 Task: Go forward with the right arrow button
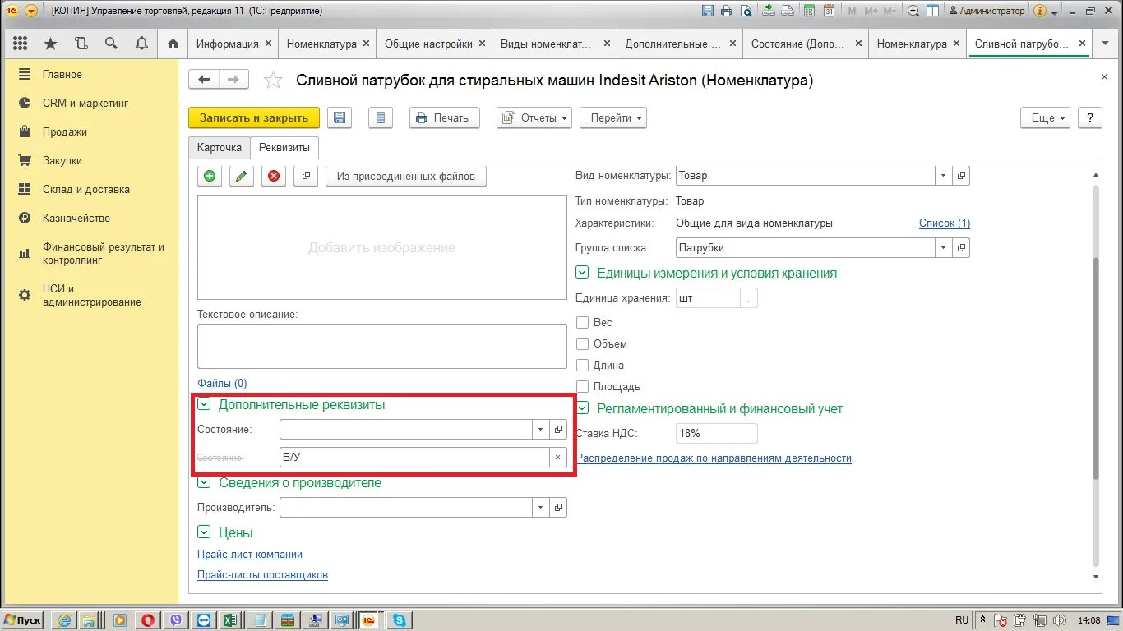233,79
